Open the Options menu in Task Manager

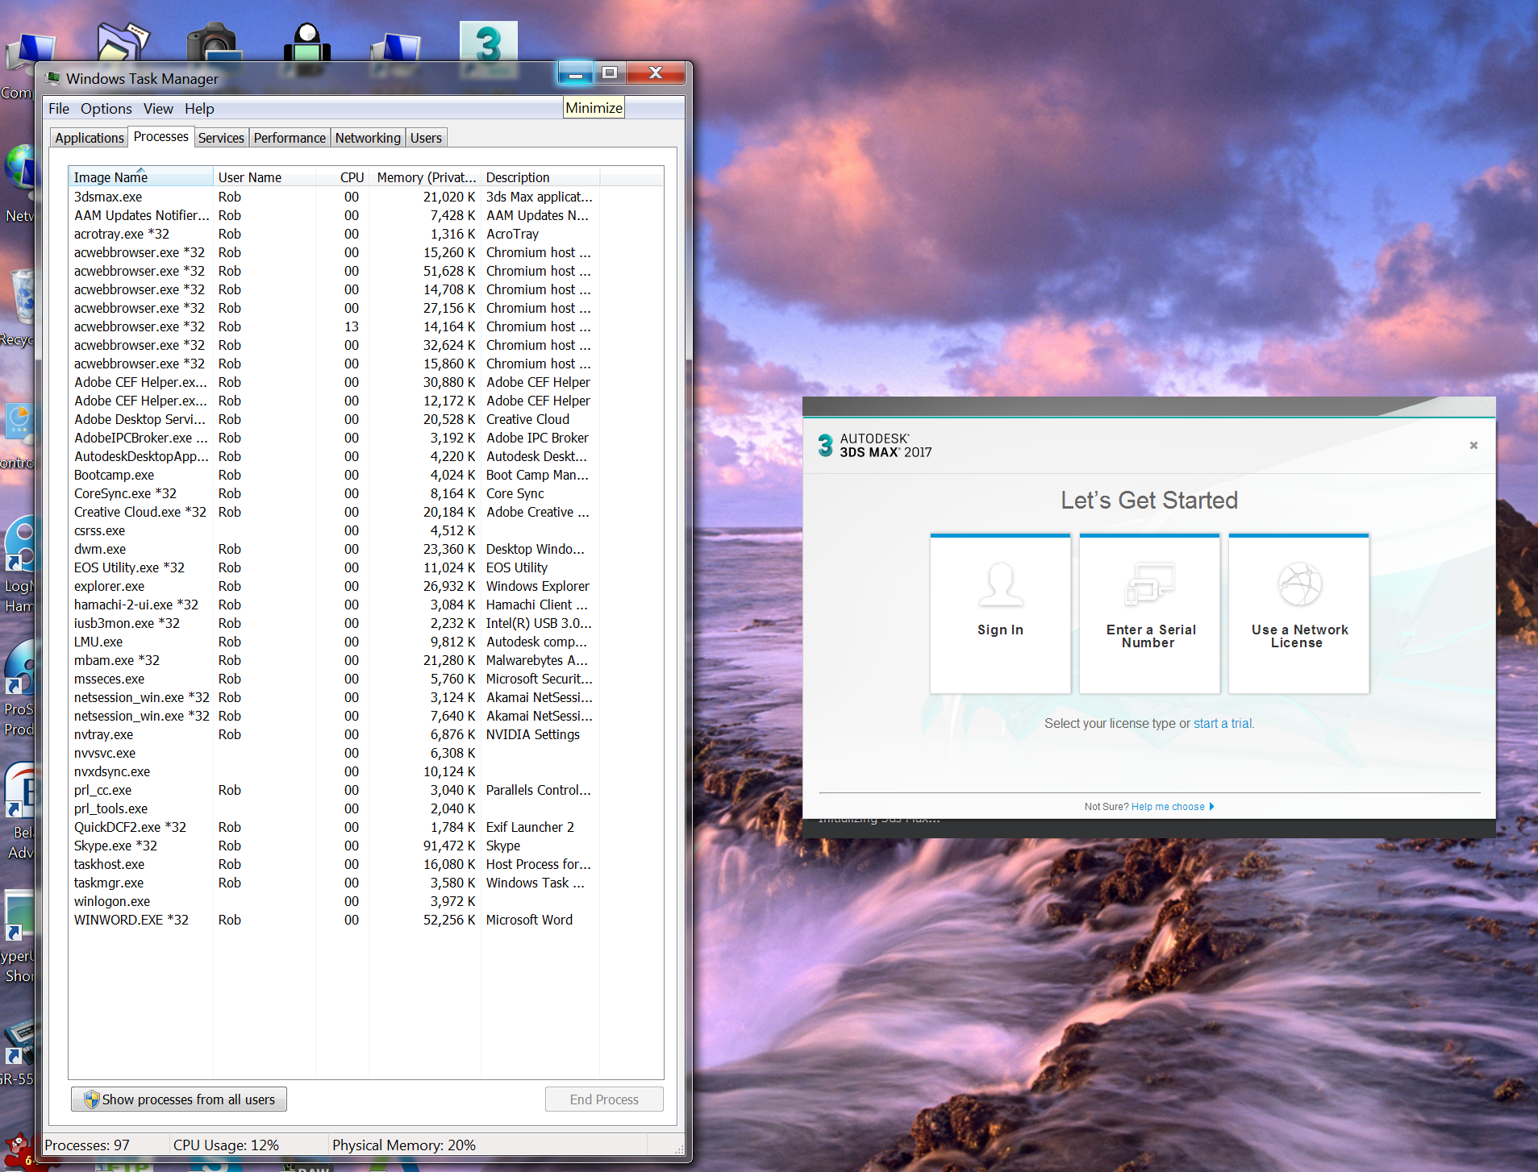coord(106,109)
